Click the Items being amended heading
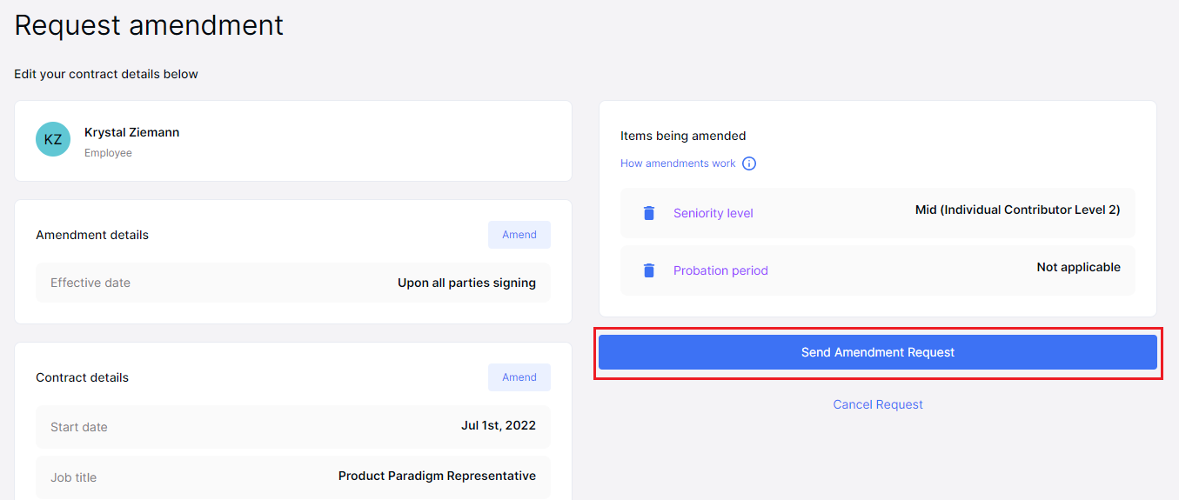Screen dimensions: 1179x500 pos(683,136)
